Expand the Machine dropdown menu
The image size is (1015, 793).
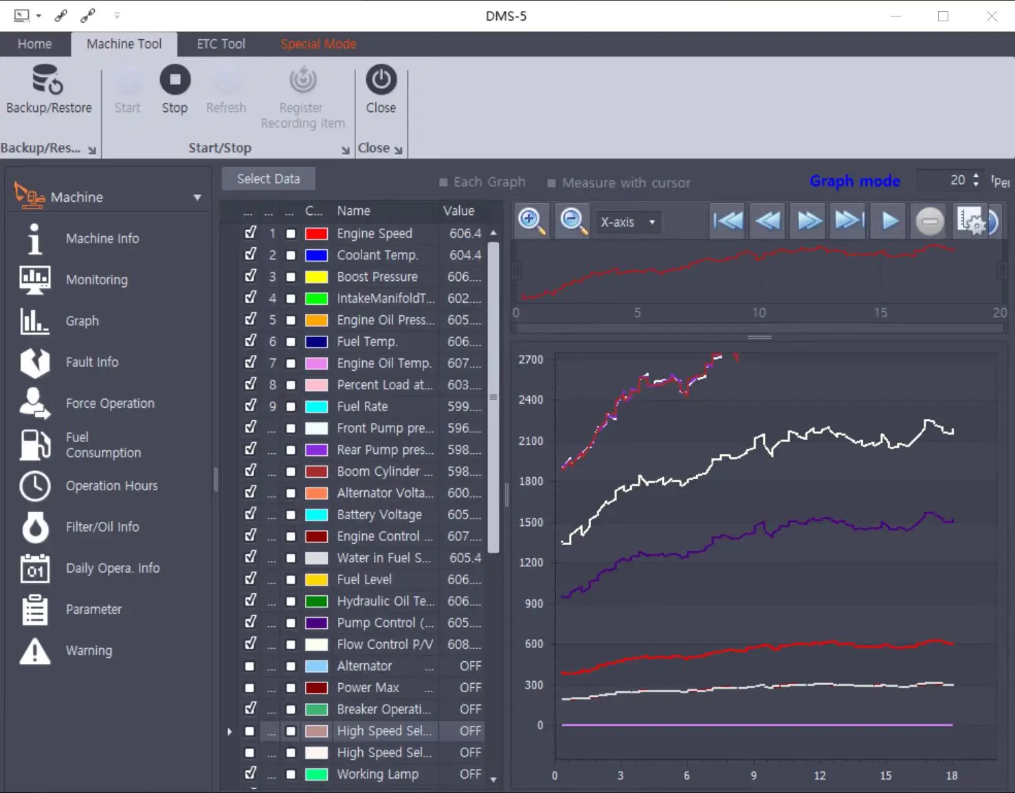coord(197,198)
